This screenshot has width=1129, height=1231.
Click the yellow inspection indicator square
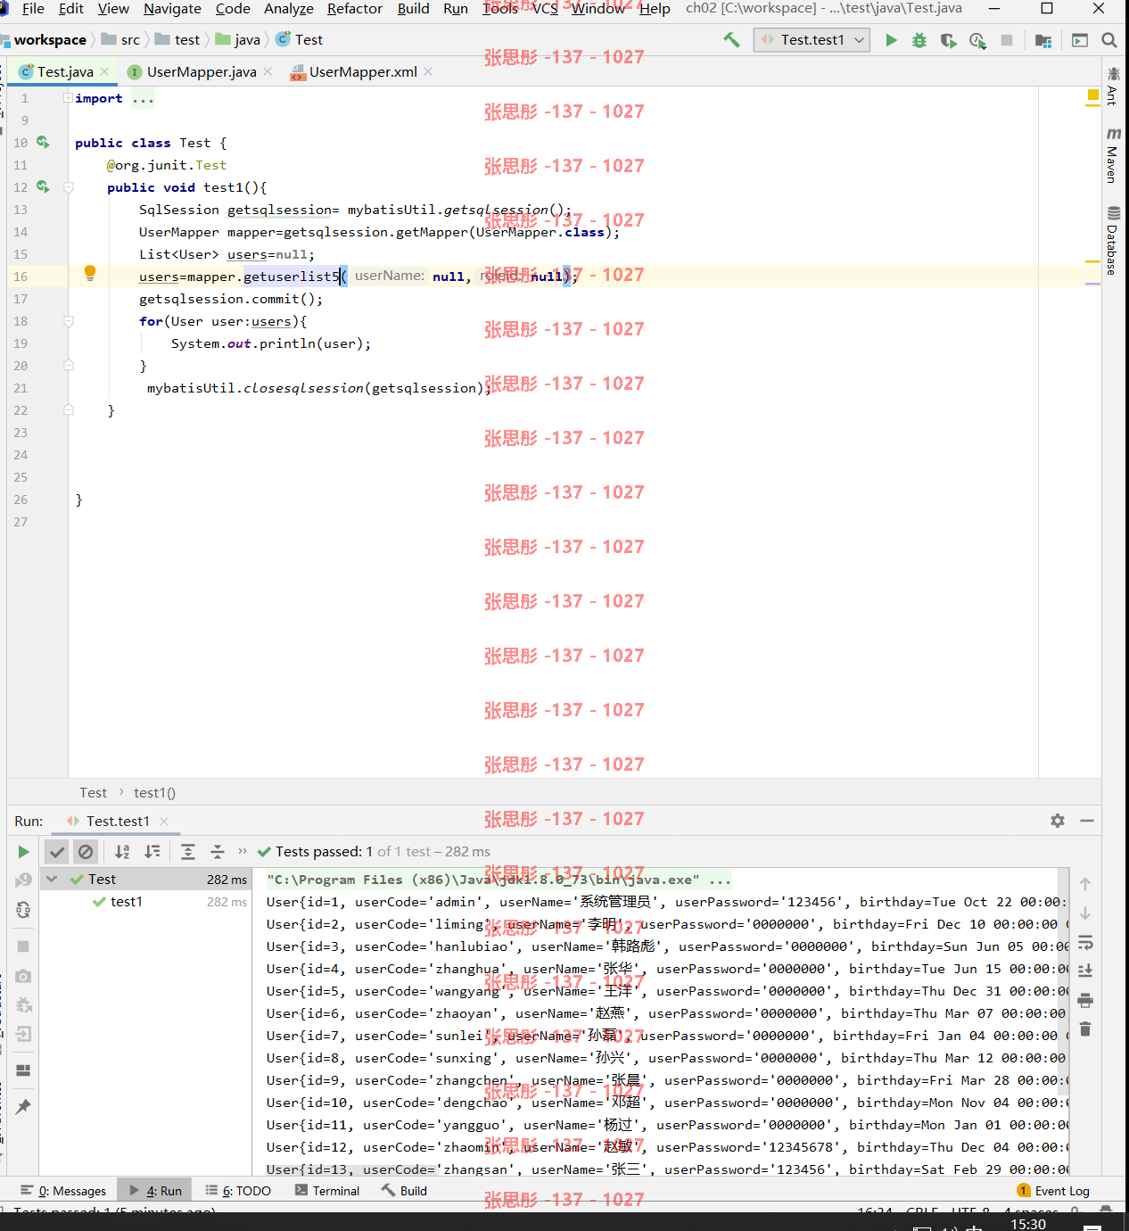[x=1093, y=95]
